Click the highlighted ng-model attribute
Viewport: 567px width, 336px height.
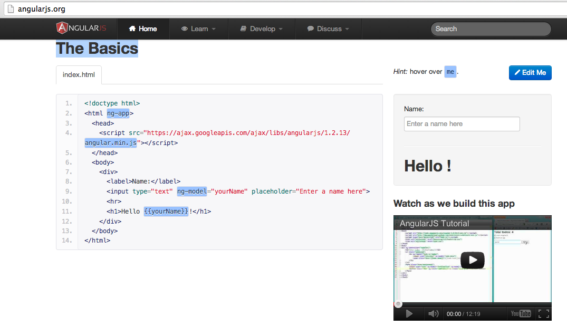tap(190, 191)
